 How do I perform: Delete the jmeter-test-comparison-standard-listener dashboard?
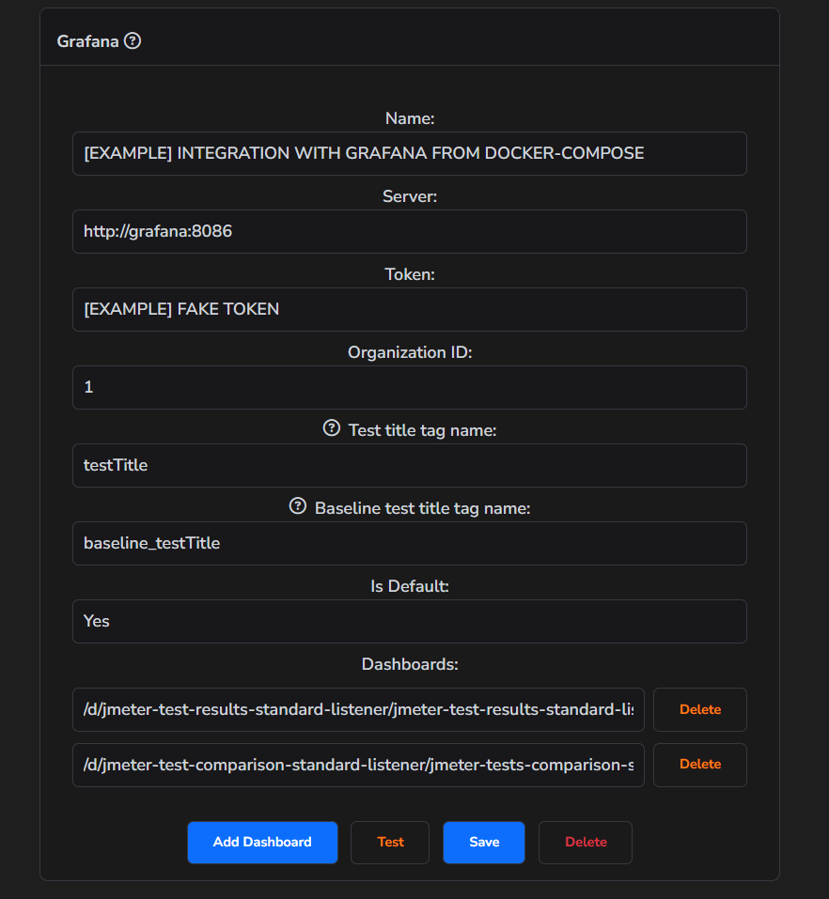[x=699, y=765]
